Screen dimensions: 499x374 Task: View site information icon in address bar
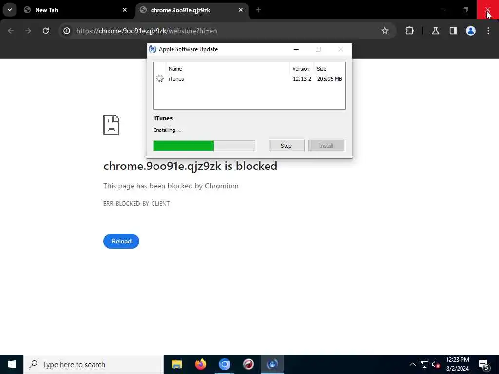pos(67,31)
